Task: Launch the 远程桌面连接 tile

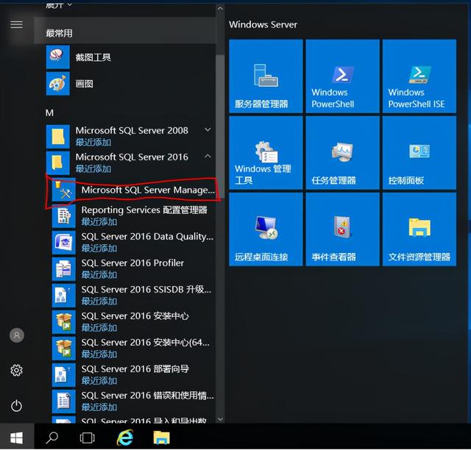Action: tap(266, 229)
